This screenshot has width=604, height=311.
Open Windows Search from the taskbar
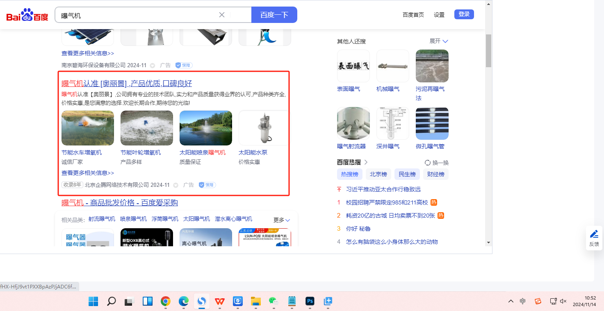click(x=111, y=302)
